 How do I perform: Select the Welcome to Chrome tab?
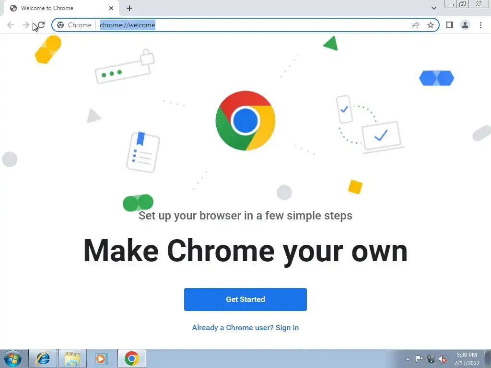pyautogui.click(x=61, y=8)
